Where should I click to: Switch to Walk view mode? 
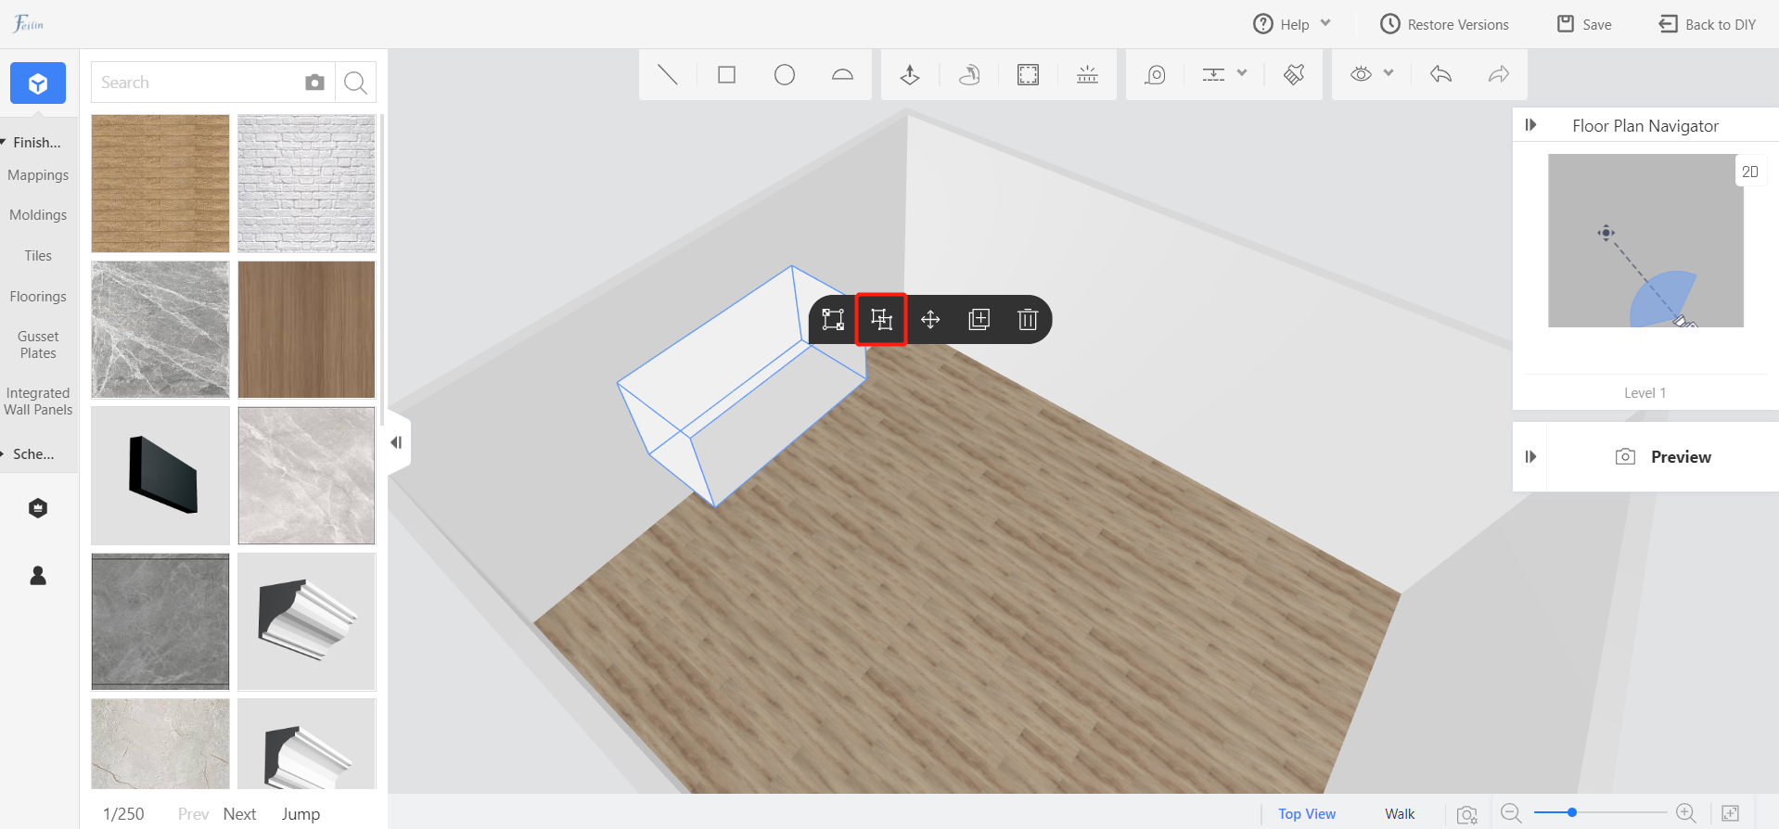[1400, 814]
